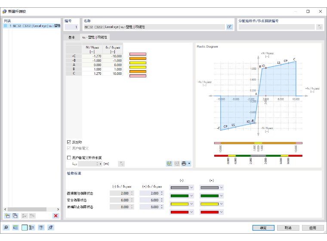Image resolution: width=327 pixels, height=241 pixels.
Task: Confirm with 确定 button
Action: pos(263,228)
